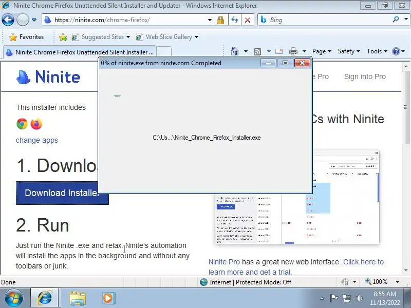Image resolution: width=411 pixels, height=308 pixels.
Task: Click the privacy report status bar icon
Action: pos(345,282)
